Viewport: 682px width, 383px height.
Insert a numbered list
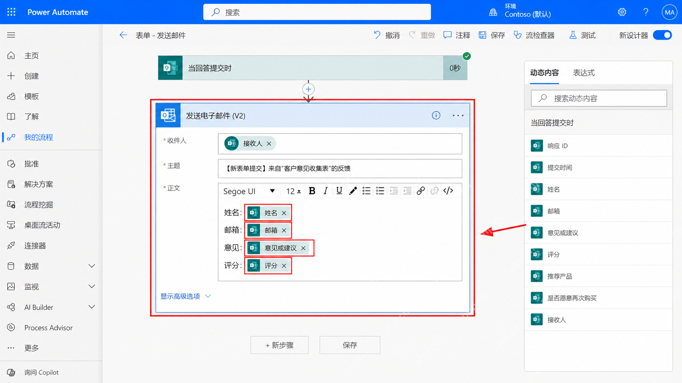coord(380,191)
